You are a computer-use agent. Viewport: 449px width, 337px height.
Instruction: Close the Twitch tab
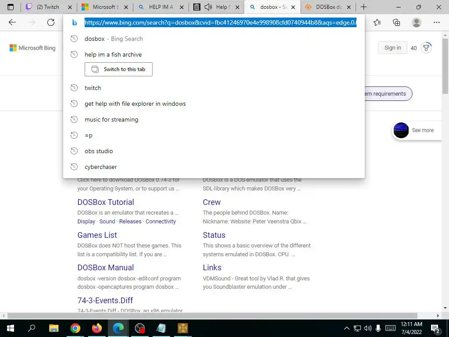(x=70, y=7)
